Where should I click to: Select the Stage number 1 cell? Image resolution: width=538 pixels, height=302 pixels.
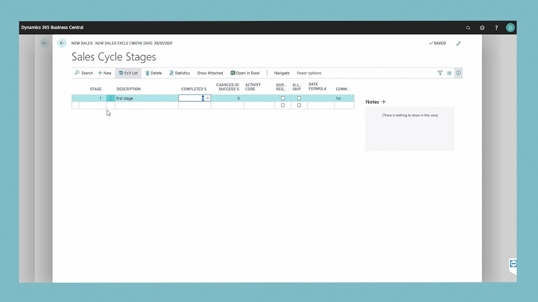pyautogui.click(x=92, y=98)
